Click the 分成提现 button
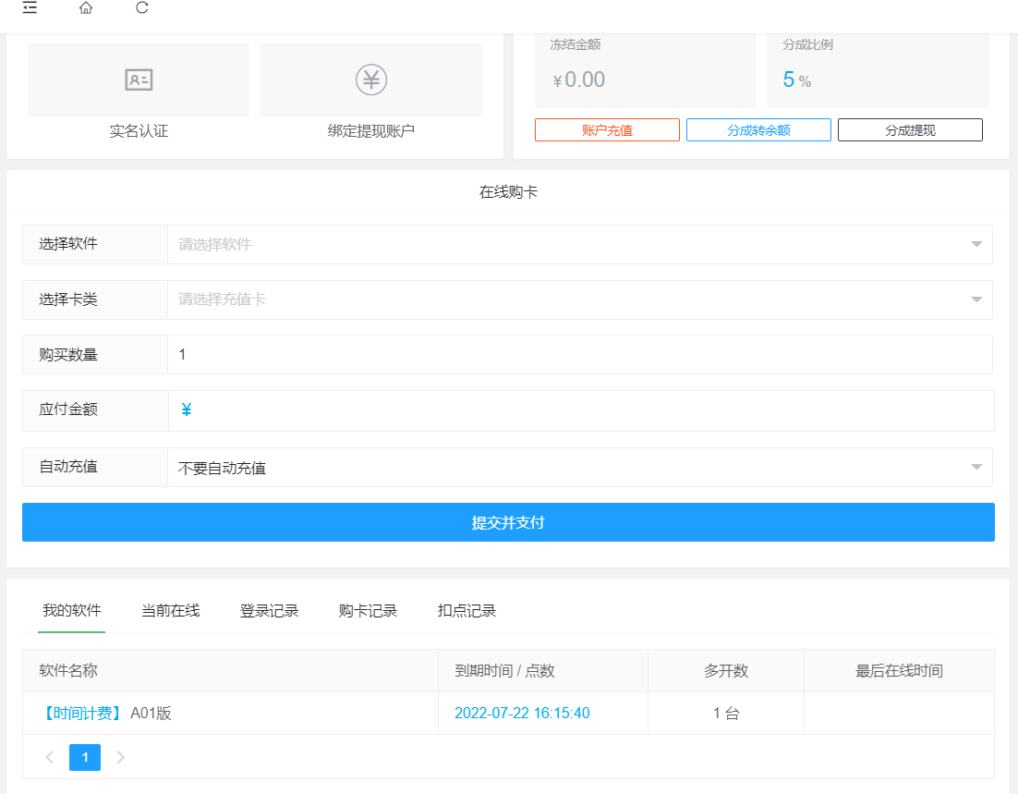Viewport: 1018px width, 794px height. [910, 130]
